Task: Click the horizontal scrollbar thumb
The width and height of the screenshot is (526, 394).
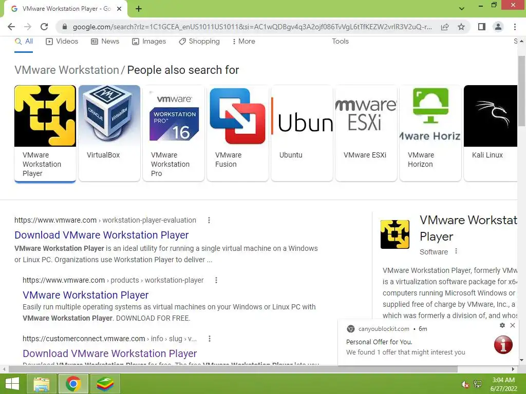Action: 233,369
